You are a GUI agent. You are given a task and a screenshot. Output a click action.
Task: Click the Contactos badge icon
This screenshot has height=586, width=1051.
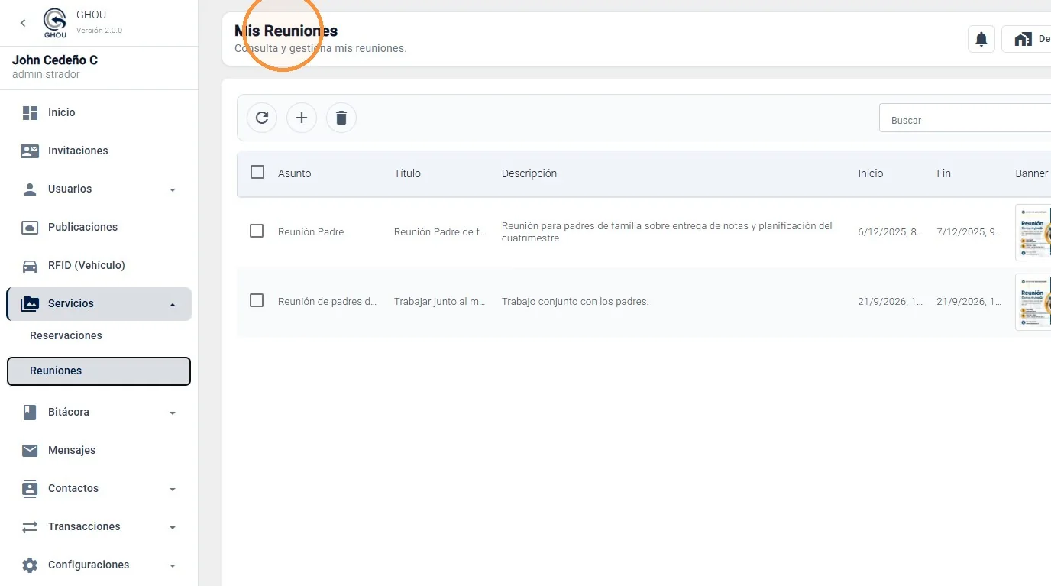(30, 488)
